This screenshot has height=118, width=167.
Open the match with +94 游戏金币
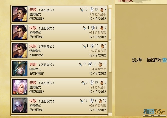tap(59, 87)
